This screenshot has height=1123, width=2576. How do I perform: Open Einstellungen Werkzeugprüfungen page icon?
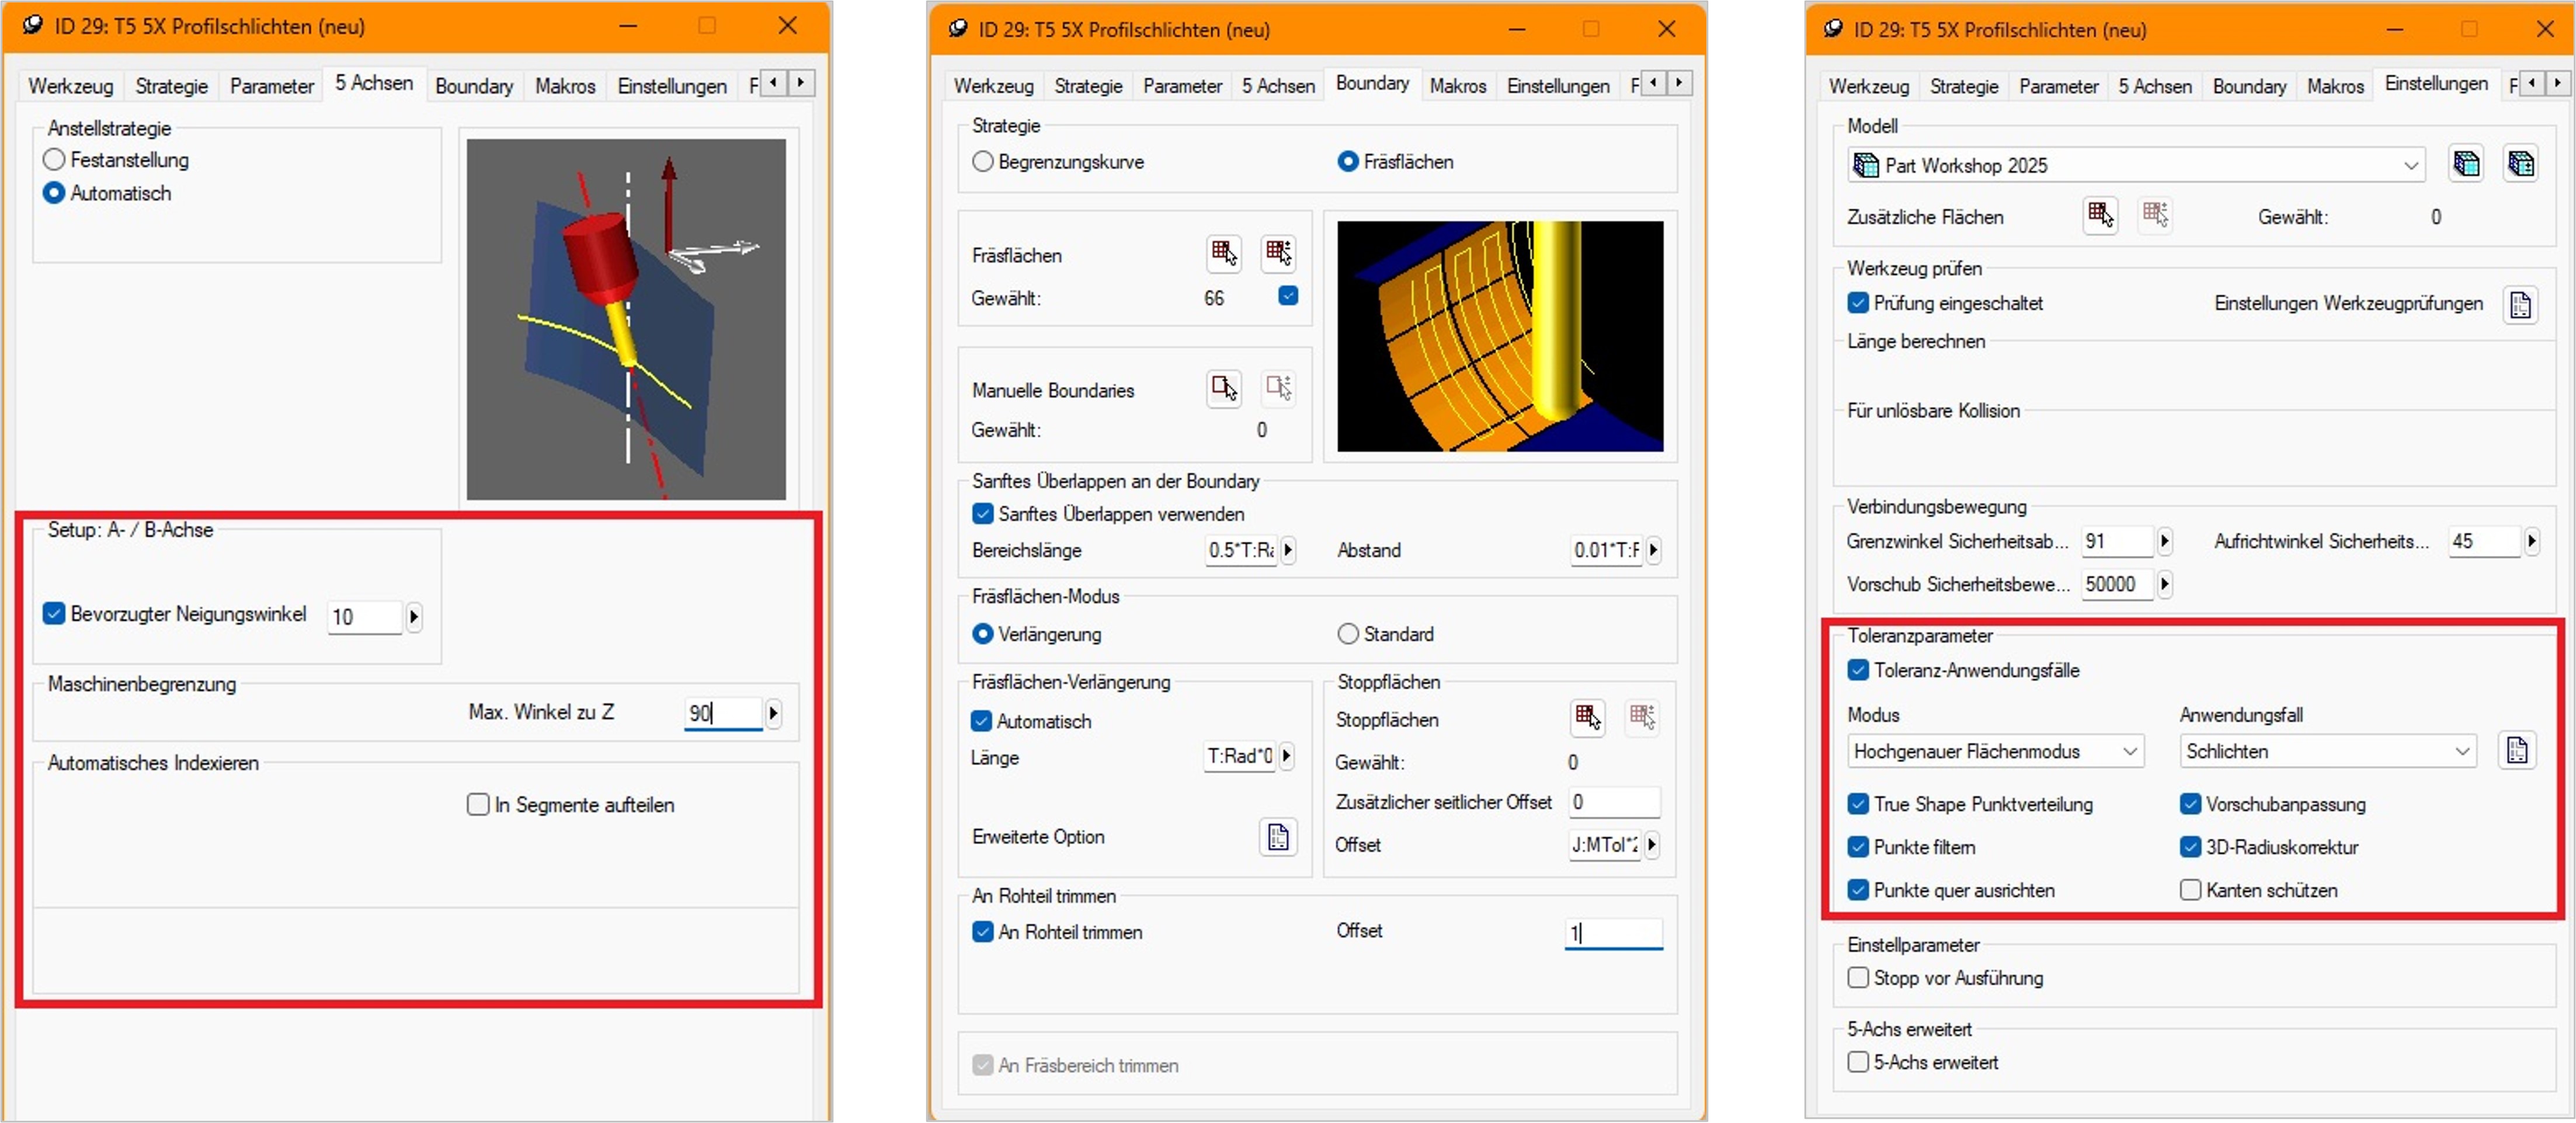(2520, 304)
